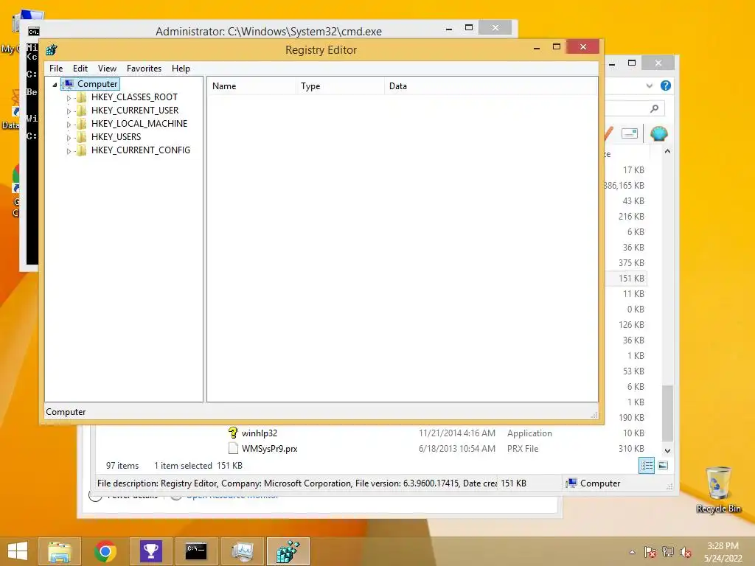The width and height of the screenshot is (755, 566).
Task: Click the Explorer scrollbar down arrow
Action: click(x=667, y=451)
